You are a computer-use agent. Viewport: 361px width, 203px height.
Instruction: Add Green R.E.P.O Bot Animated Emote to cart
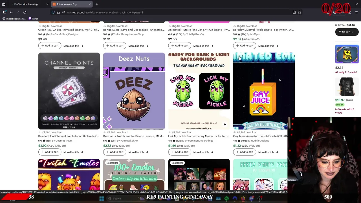[50, 46]
